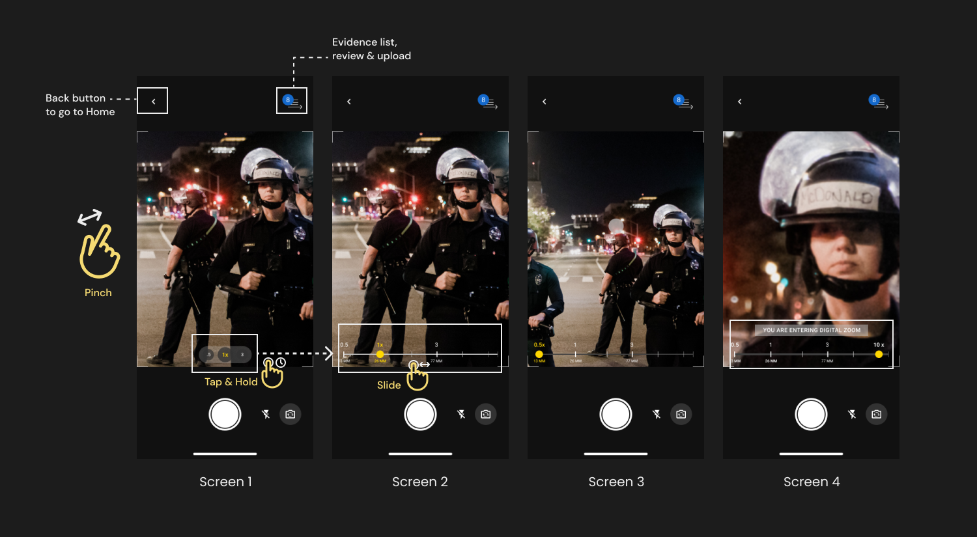Screen dimensions: 977x537
Task: Open the evidence list icon in Screen 1
Action: [x=292, y=102]
